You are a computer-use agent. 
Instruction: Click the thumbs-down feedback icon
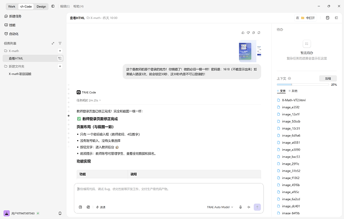248,33
